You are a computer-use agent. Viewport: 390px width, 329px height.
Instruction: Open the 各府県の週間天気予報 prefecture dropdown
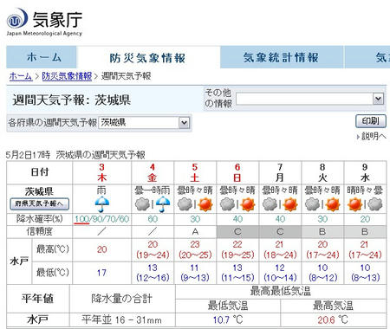coord(144,123)
